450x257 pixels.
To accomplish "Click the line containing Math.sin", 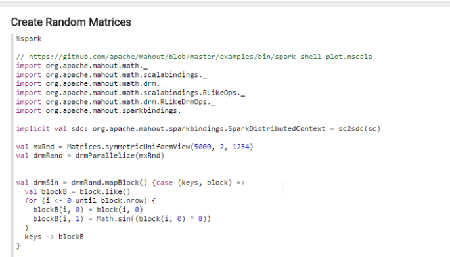I will coord(122,218).
